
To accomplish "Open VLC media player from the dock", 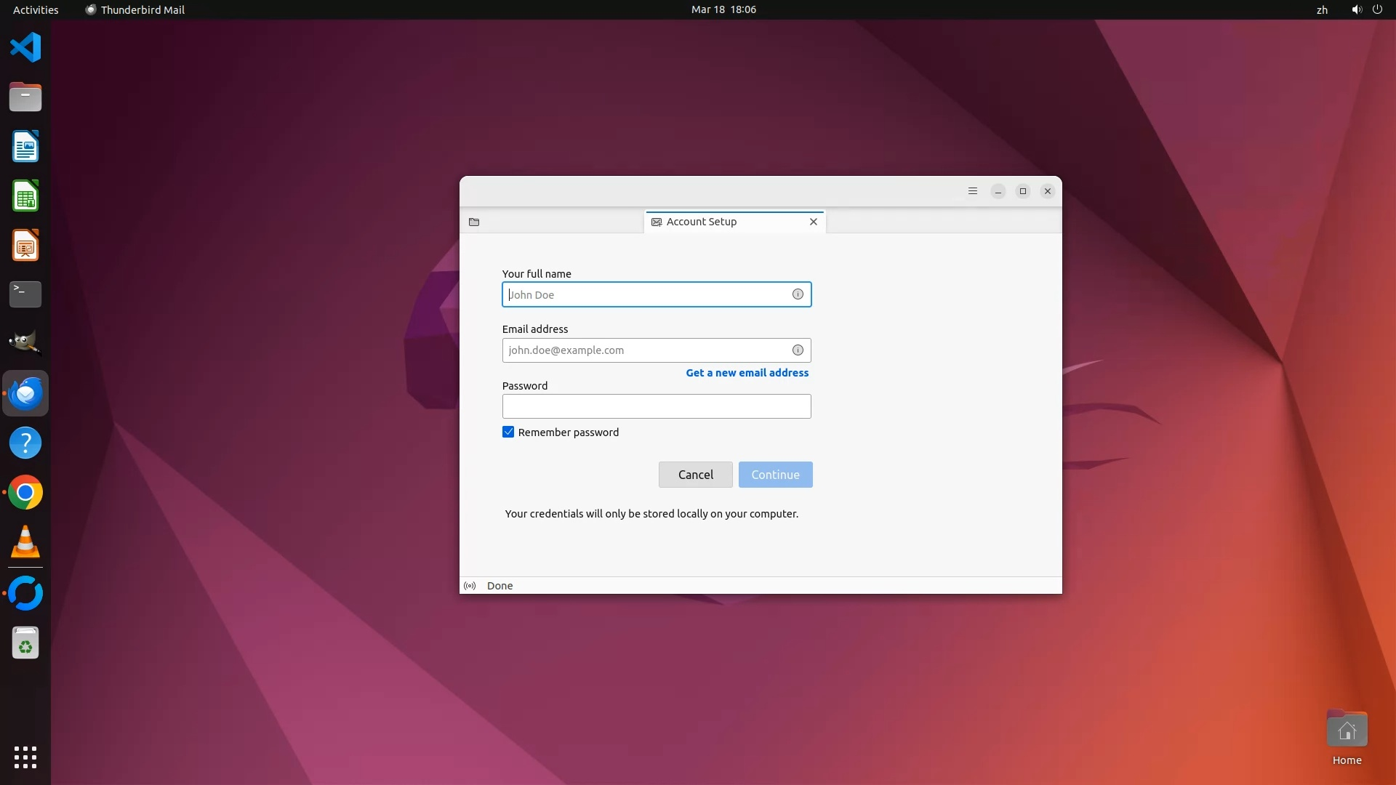I will [x=25, y=542].
